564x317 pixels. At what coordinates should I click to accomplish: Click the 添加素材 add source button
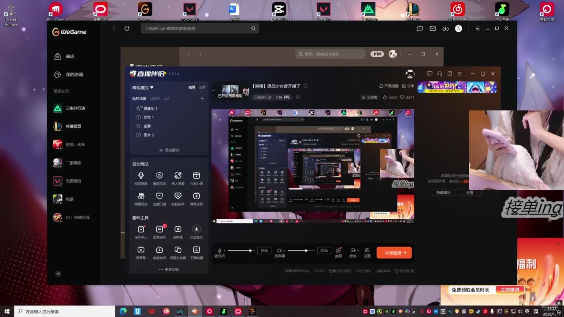tap(169, 150)
